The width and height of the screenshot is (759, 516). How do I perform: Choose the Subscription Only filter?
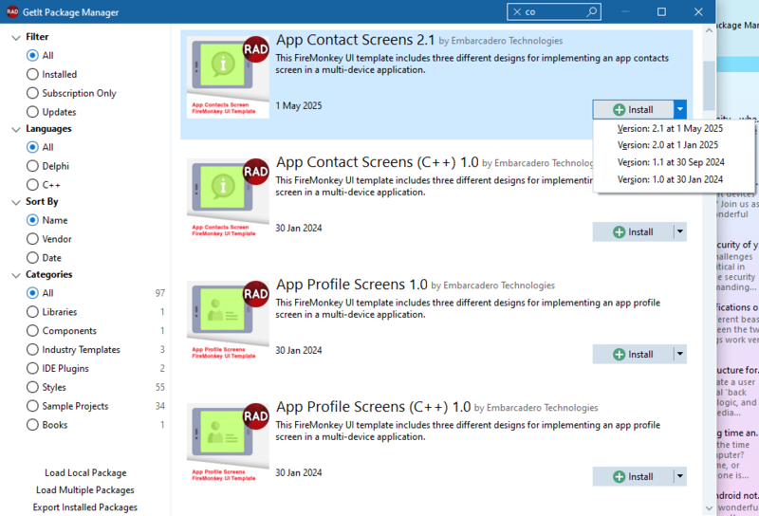pyautogui.click(x=32, y=93)
